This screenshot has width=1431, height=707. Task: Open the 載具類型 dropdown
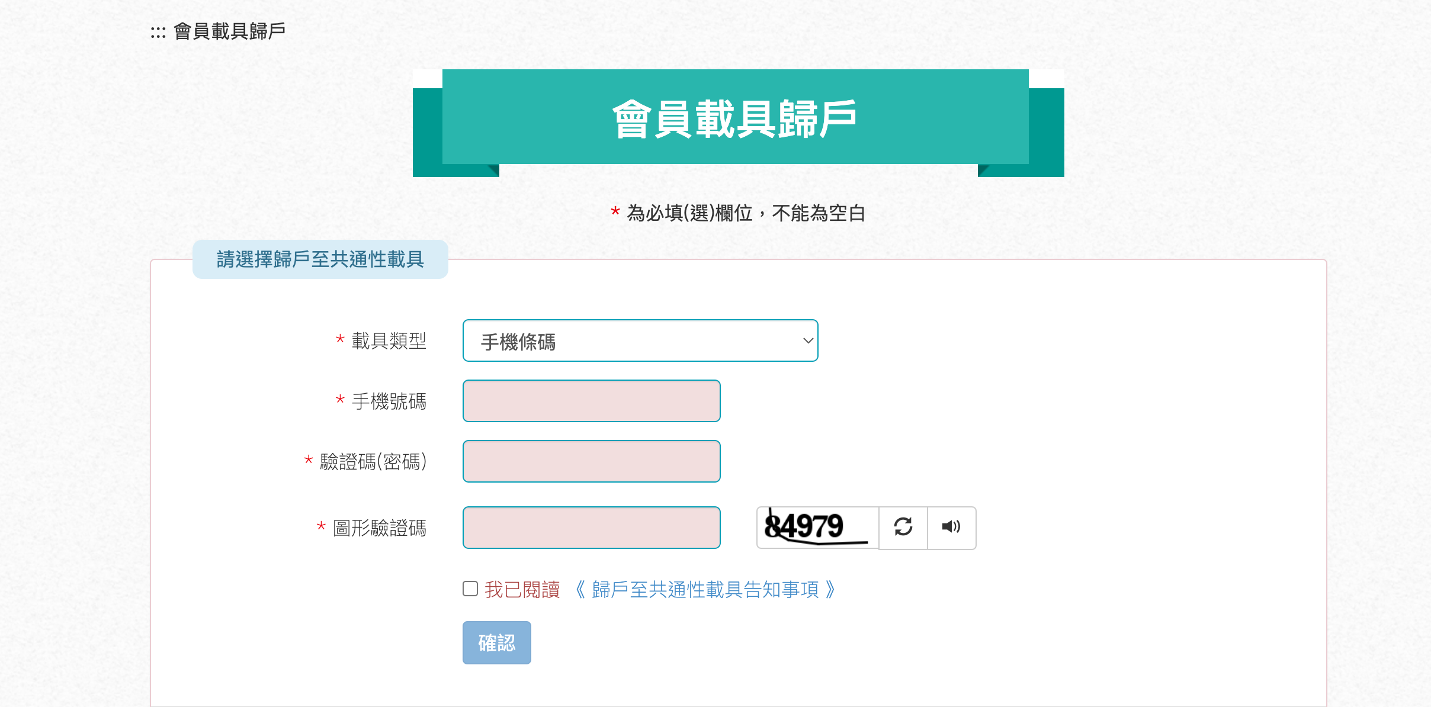point(640,340)
